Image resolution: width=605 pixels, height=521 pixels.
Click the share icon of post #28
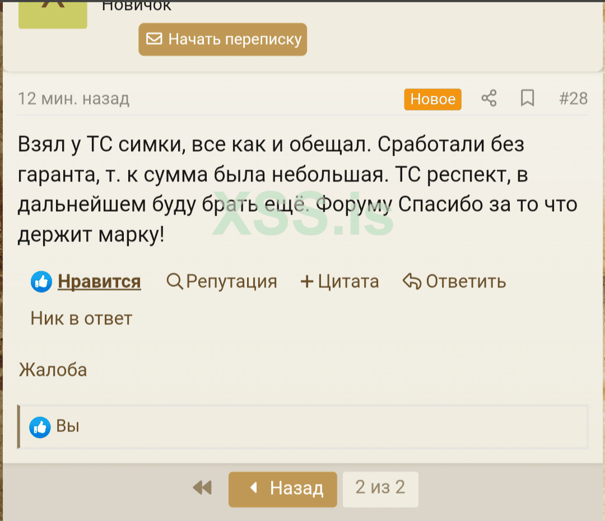tap(488, 99)
